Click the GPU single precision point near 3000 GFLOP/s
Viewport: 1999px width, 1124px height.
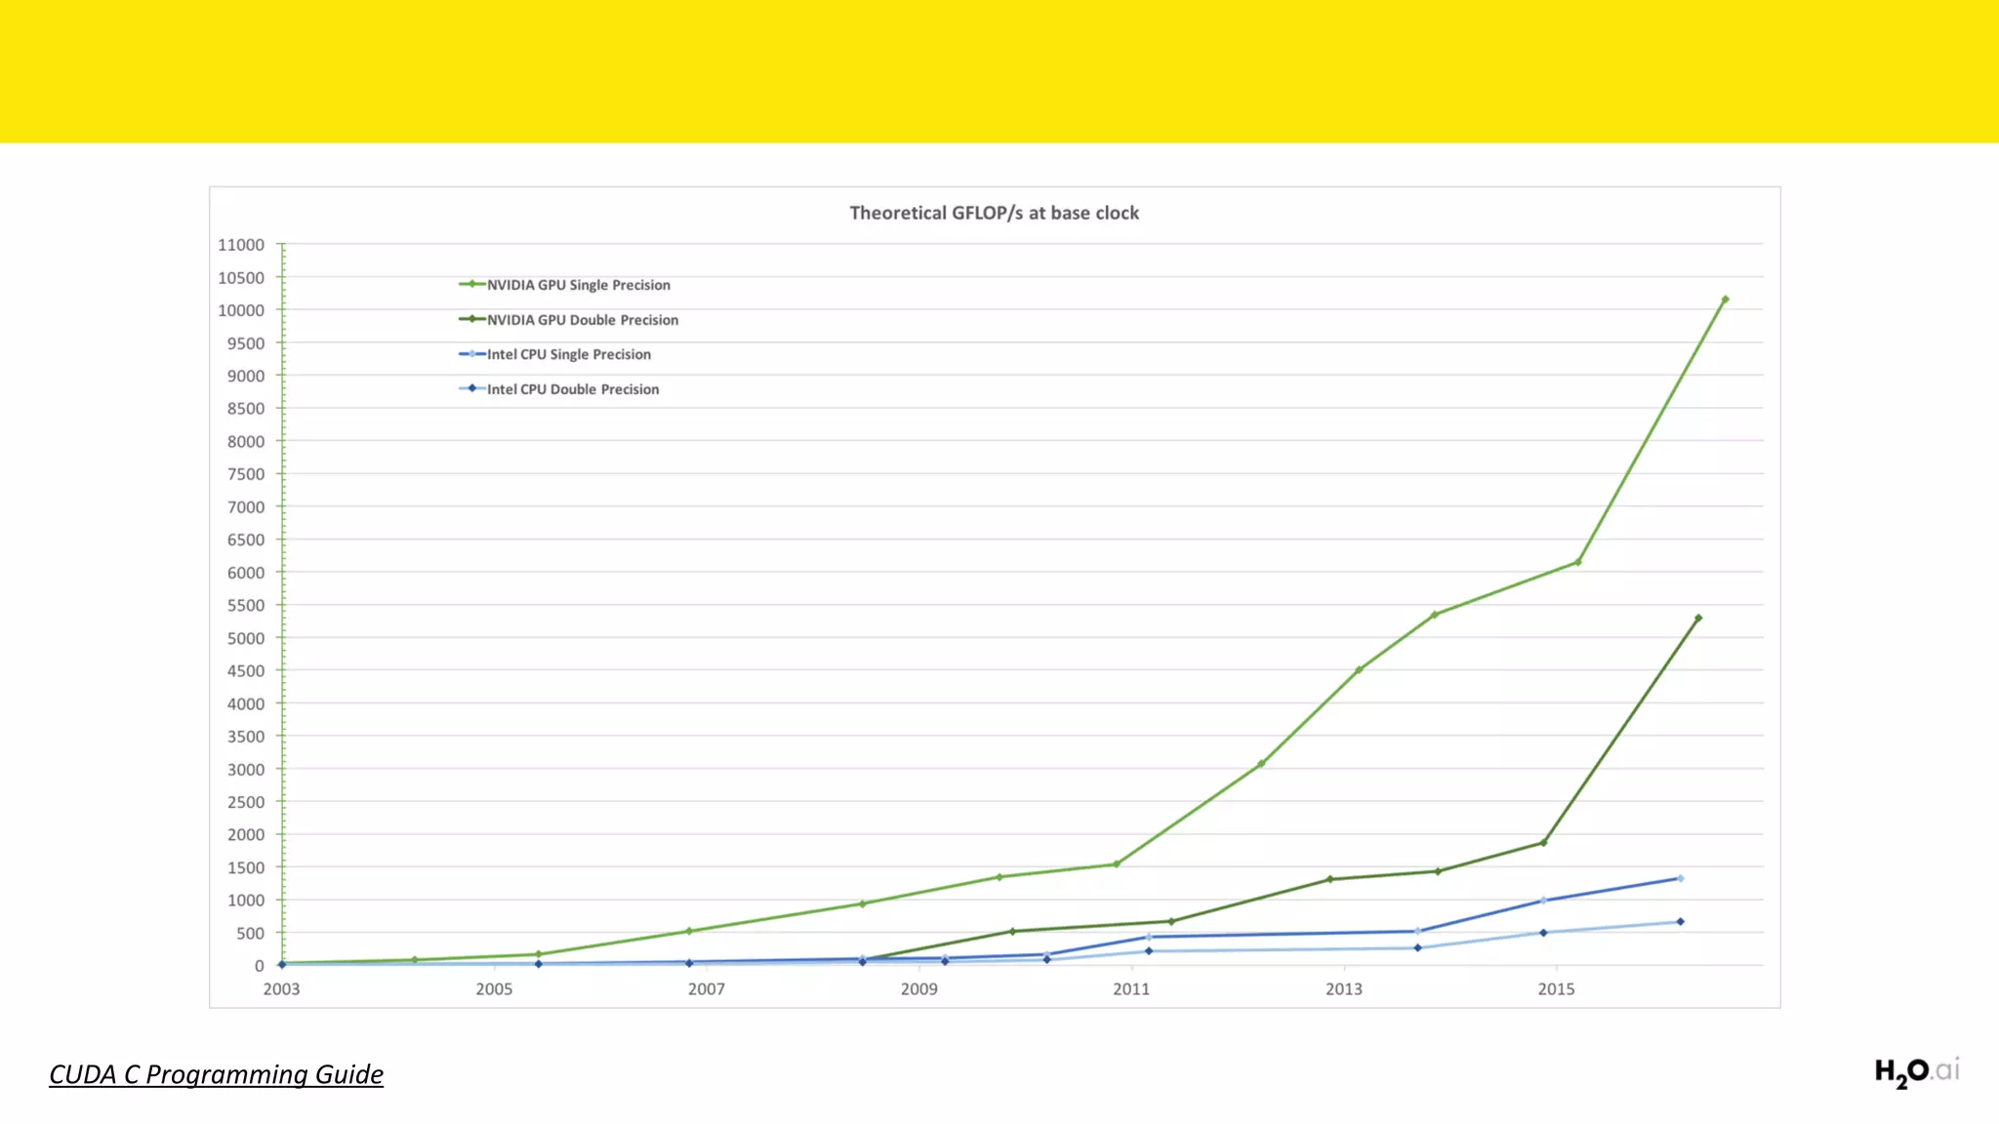click(1261, 764)
